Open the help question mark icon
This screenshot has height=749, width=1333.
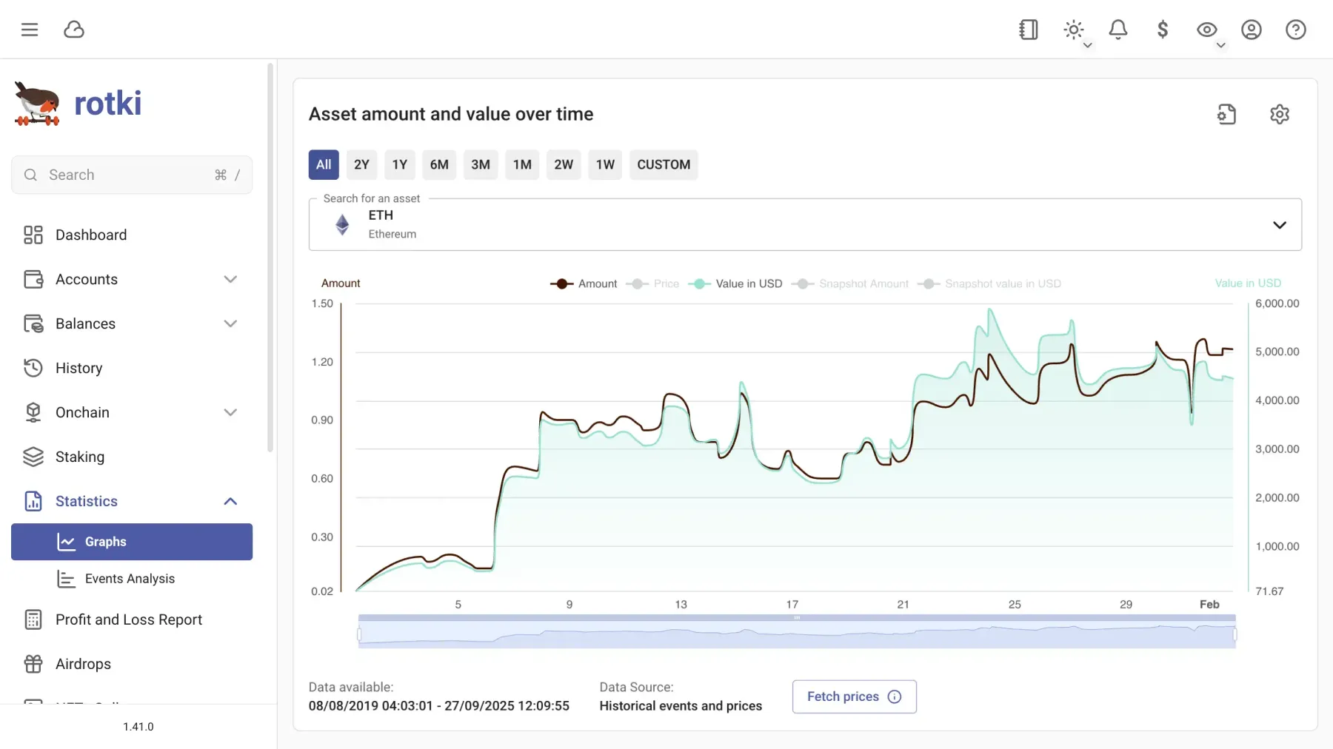click(x=1296, y=30)
